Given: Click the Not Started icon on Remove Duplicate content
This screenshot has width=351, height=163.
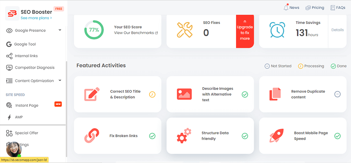Looking at the screenshot, I should [337, 94].
